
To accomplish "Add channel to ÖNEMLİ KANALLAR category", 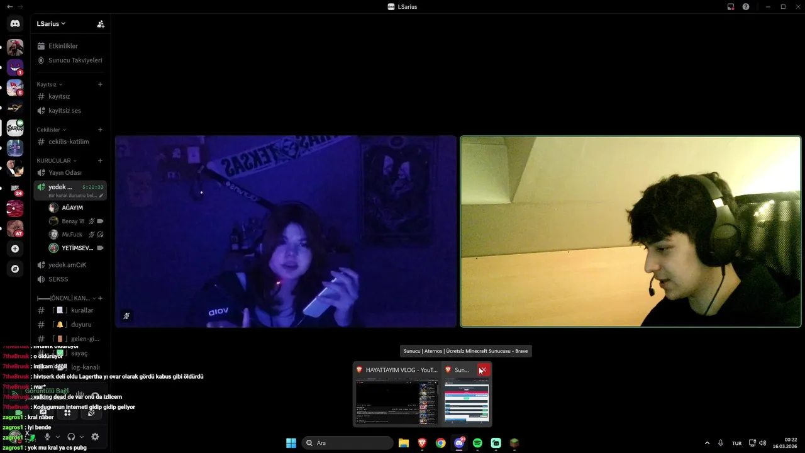I will (x=100, y=298).
